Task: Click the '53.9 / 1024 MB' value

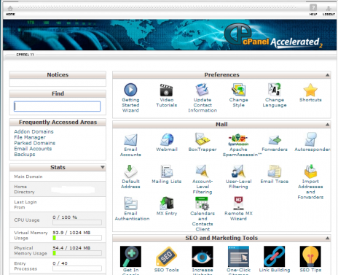Action: [x=71, y=233]
